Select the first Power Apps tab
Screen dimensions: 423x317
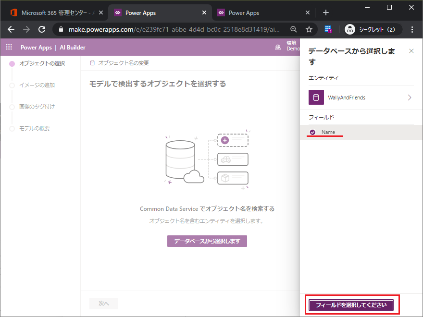point(159,12)
